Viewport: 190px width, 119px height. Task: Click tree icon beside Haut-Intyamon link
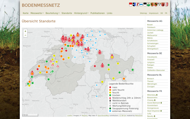pyautogui.click(x=161, y=111)
